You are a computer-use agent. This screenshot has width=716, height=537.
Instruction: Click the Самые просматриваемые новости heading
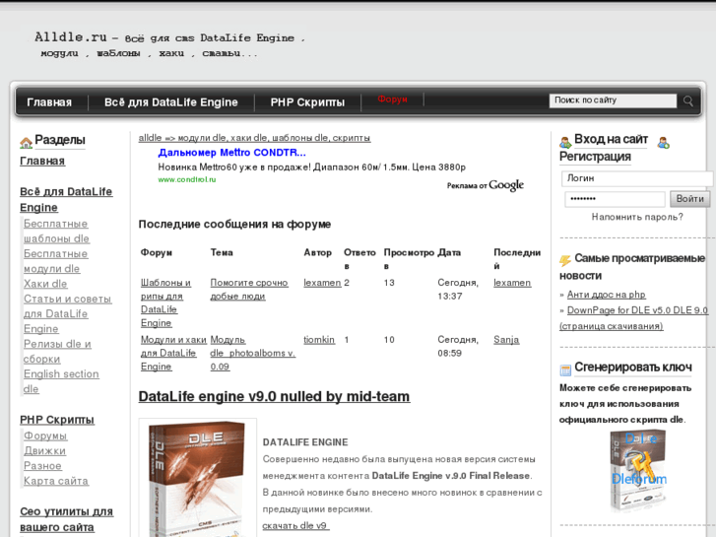632,267
